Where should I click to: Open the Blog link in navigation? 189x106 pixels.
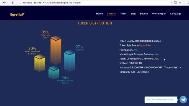[x=133, y=14]
